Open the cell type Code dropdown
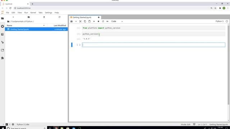 (x=117, y=21)
